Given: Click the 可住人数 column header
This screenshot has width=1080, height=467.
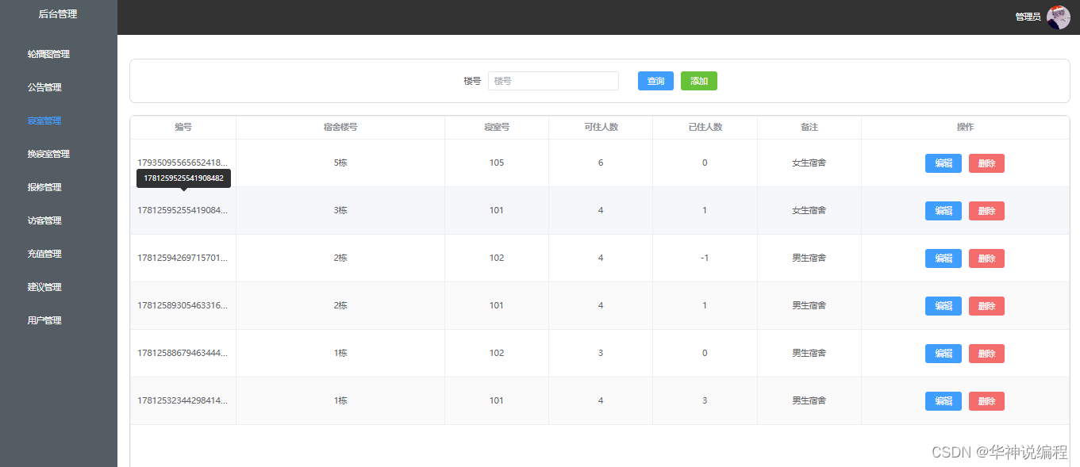Looking at the screenshot, I should point(601,127).
